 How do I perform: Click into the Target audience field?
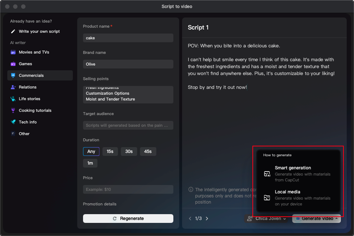pos(128,125)
